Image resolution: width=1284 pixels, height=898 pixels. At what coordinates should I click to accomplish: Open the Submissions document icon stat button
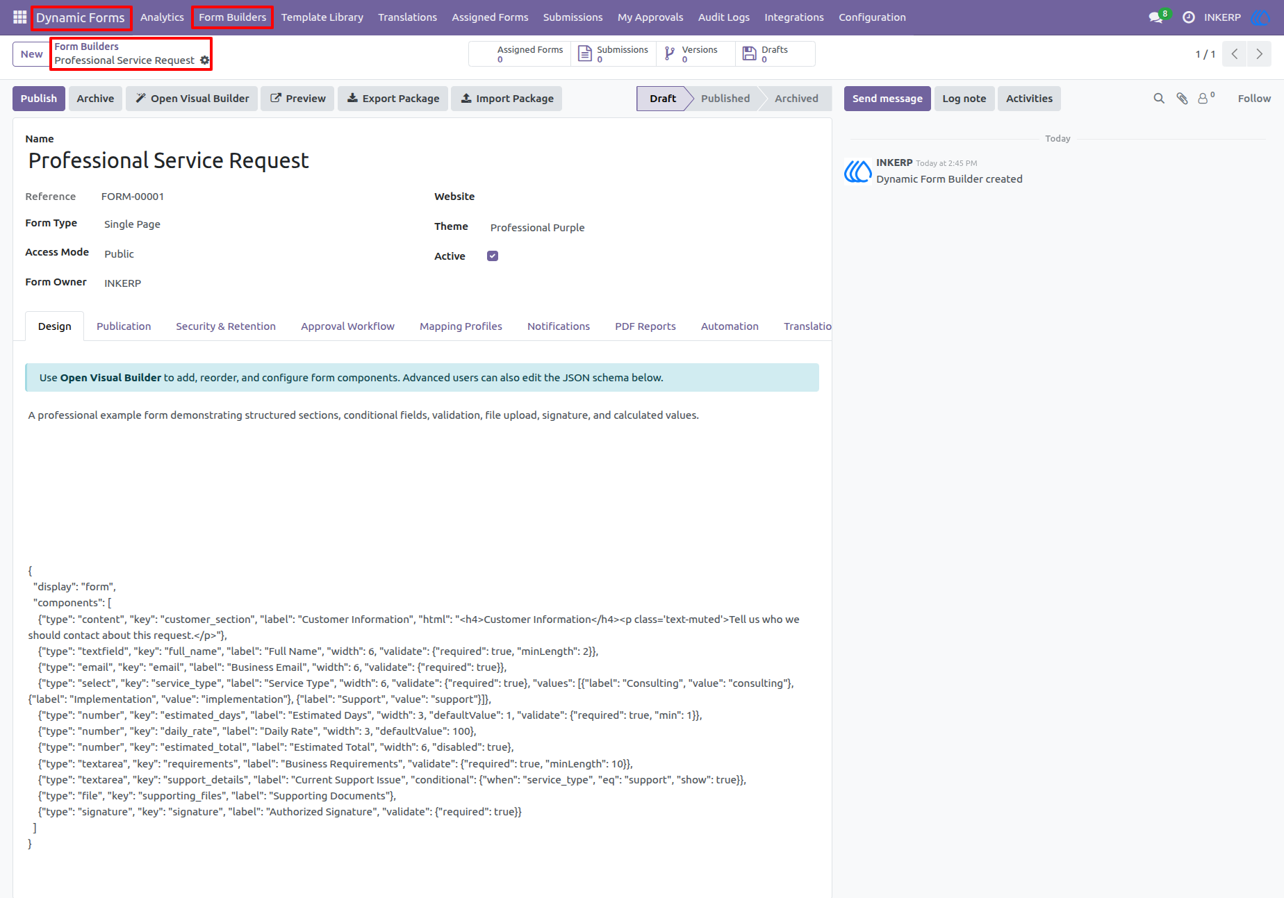[614, 53]
